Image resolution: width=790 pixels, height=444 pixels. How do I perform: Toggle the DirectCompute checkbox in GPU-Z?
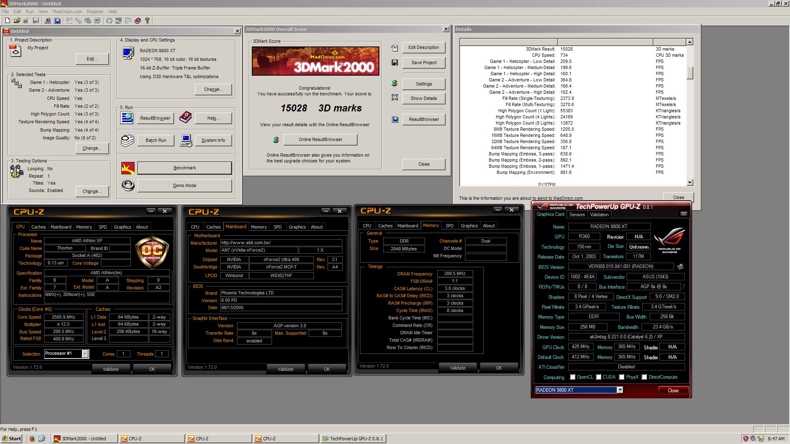coord(644,377)
